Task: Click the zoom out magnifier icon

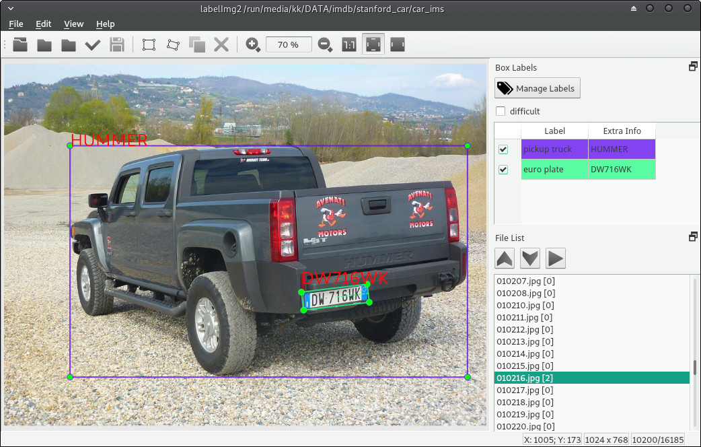Action: [x=325, y=44]
